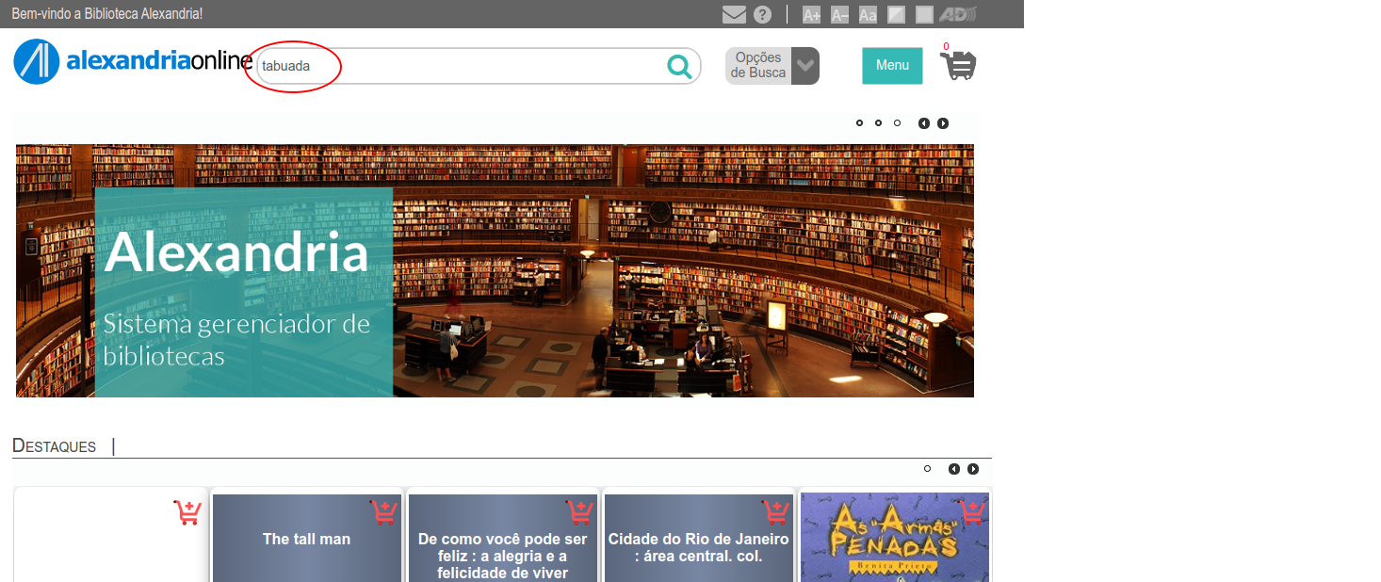Show previous Destaques items arrow
The height and width of the screenshot is (582, 1381).
click(x=954, y=469)
